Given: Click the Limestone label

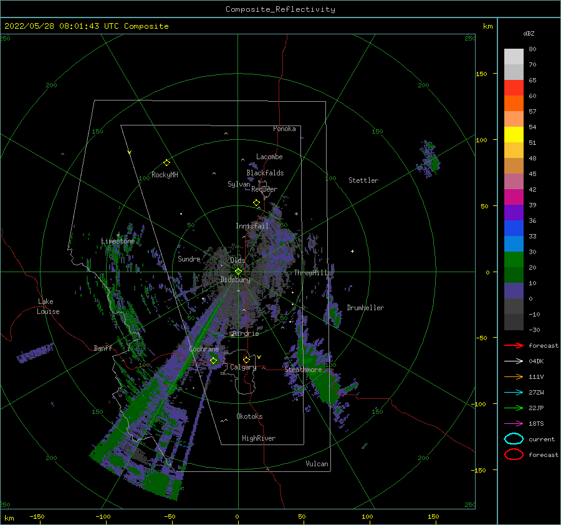Looking at the screenshot, I should click(x=118, y=241).
